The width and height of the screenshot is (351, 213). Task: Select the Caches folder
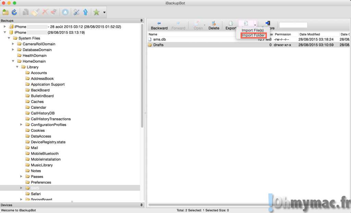[37, 102]
